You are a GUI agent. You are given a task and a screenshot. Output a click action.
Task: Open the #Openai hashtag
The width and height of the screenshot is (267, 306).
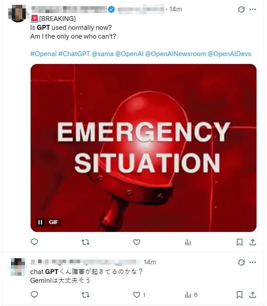[43, 54]
